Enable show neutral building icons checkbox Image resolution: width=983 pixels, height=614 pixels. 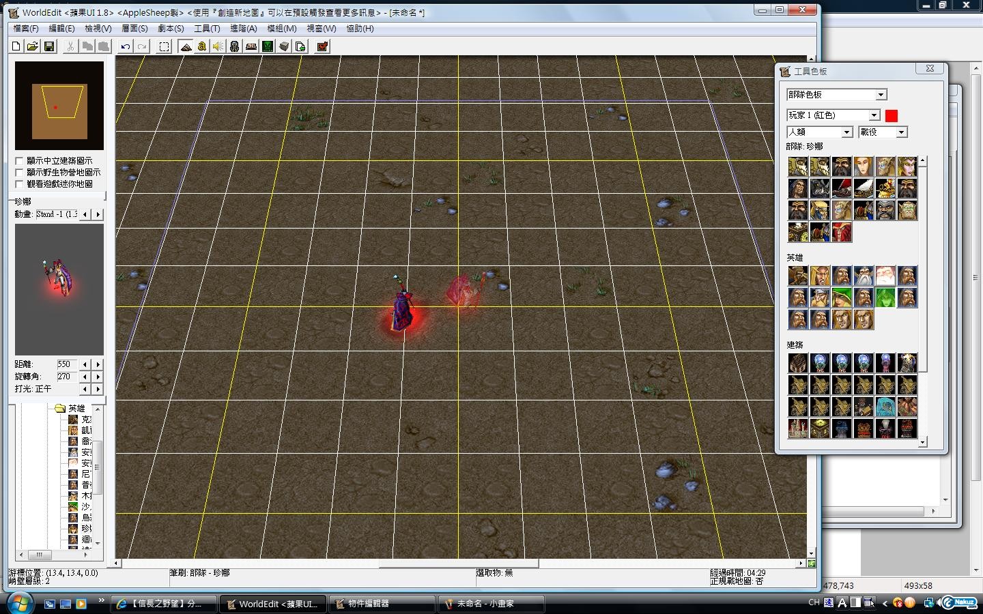click(19, 161)
